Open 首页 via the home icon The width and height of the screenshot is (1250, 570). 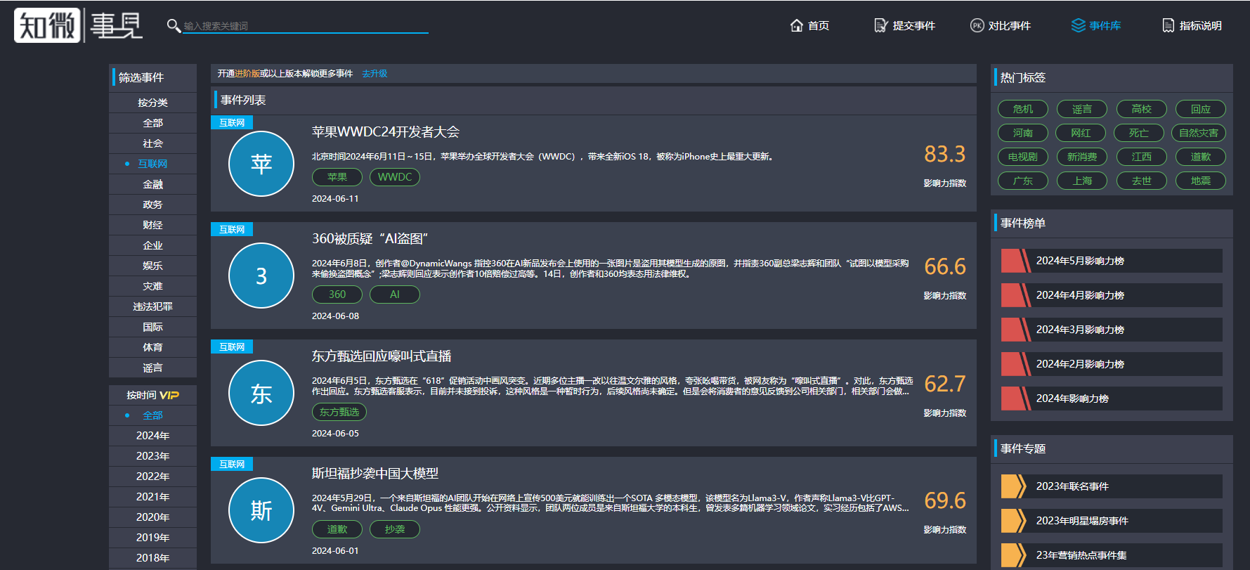click(x=796, y=26)
